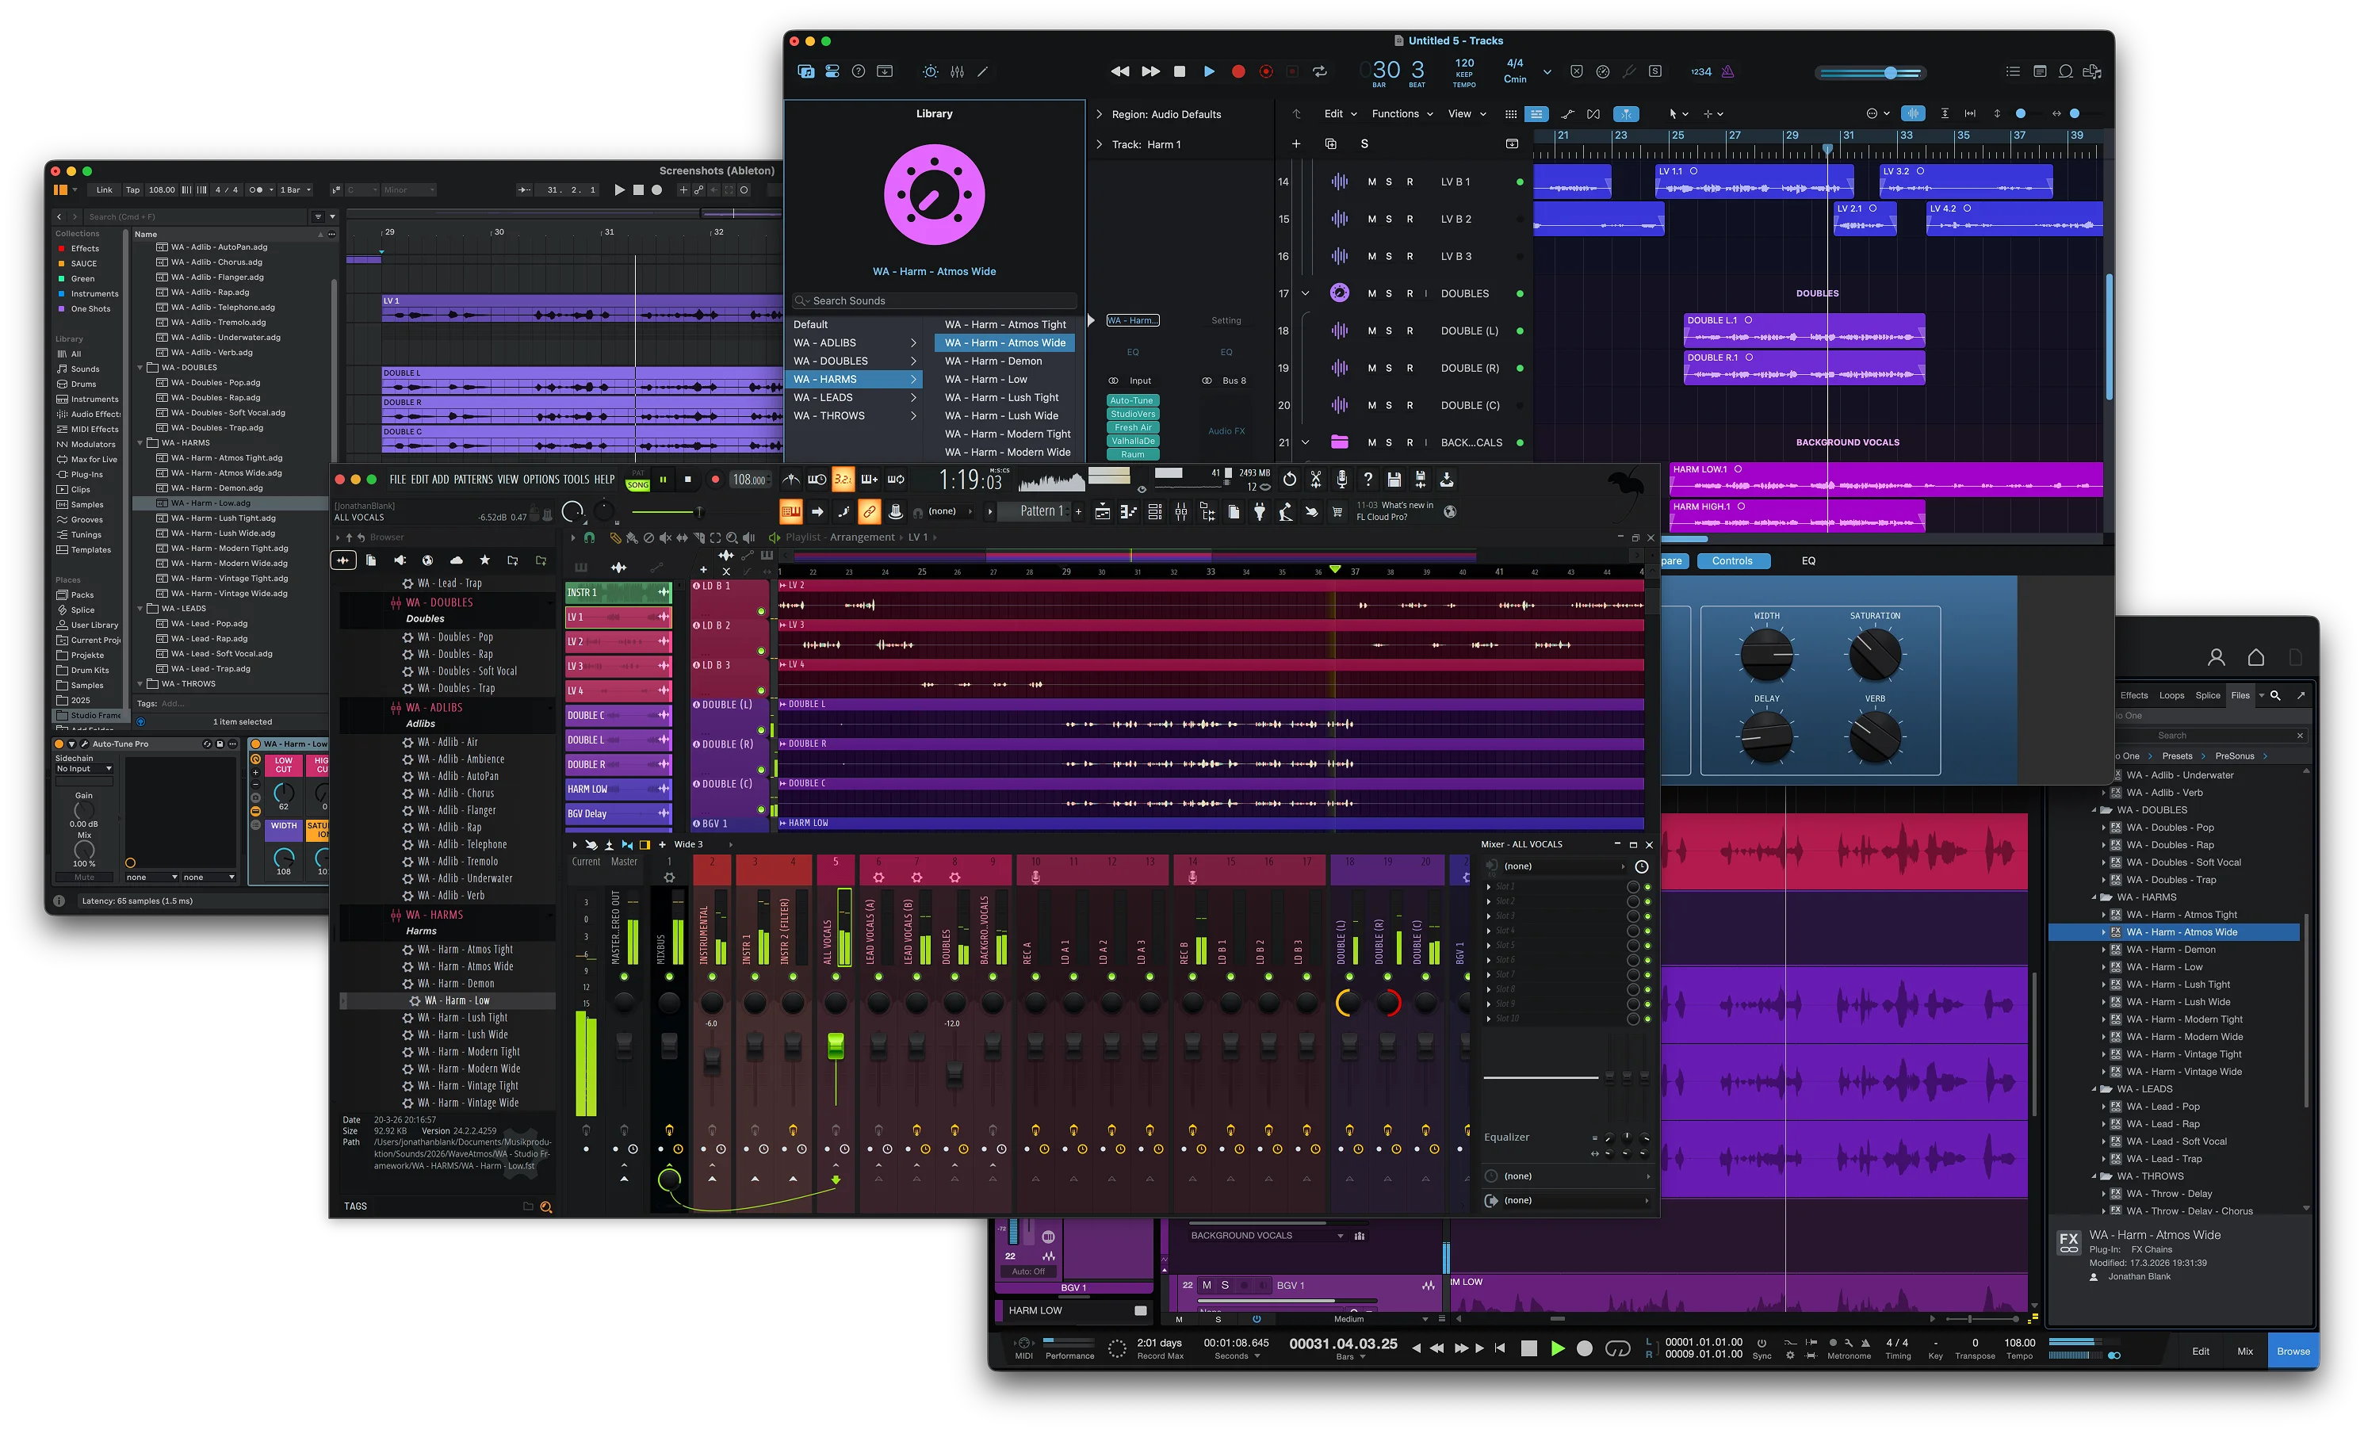Click FL Studio's stop button
This screenshot has width=2364, height=1430.
(x=687, y=480)
